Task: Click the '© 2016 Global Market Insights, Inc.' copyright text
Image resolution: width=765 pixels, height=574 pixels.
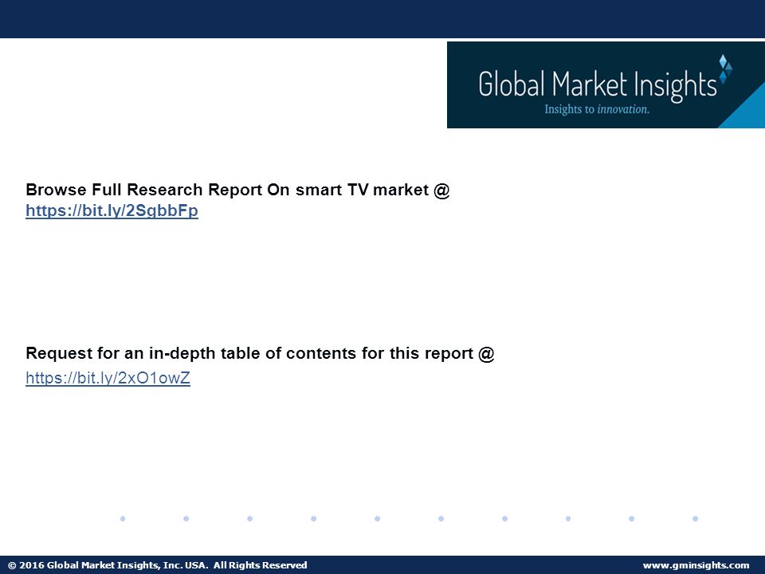Action: [x=158, y=565]
